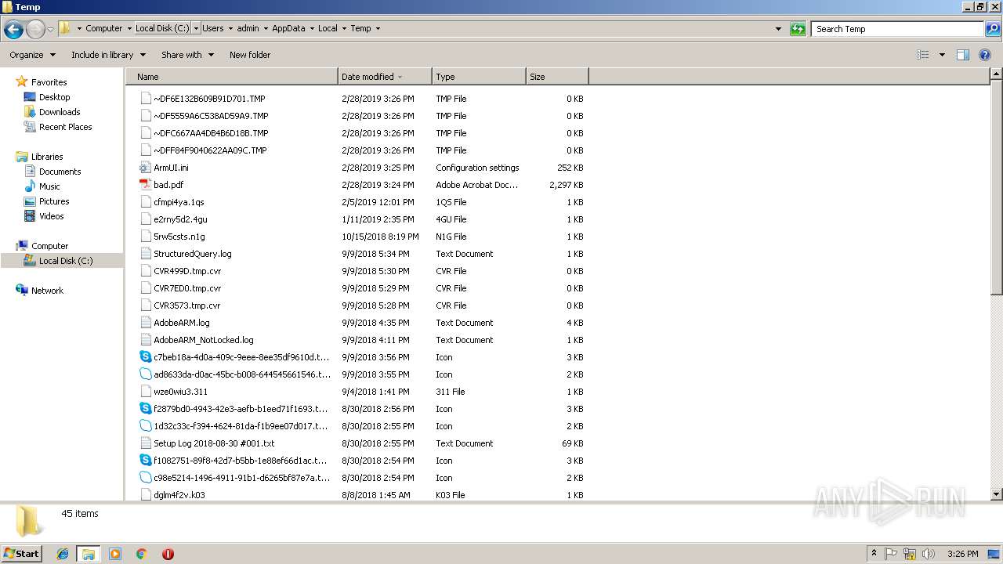This screenshot has height=564, width=1003.
Task: Select file cfmpi4ya.1qs
Action: click(179, 202)
